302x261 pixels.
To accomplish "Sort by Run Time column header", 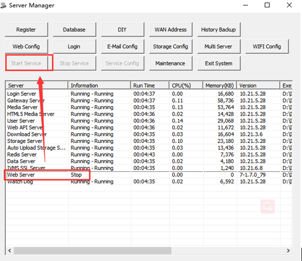I will click(150, 86).
